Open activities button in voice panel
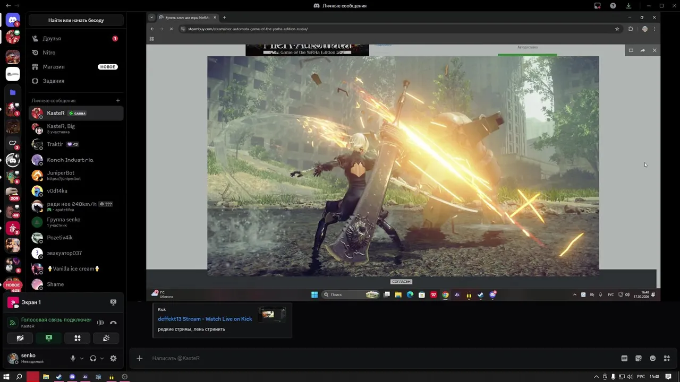Viewport: 680px width, 382px height. [x=78, y=338]
